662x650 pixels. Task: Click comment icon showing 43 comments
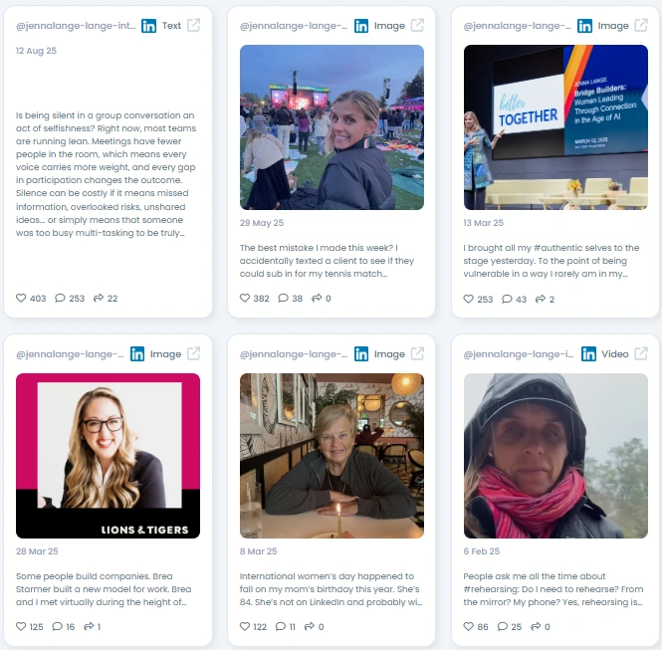507,299
